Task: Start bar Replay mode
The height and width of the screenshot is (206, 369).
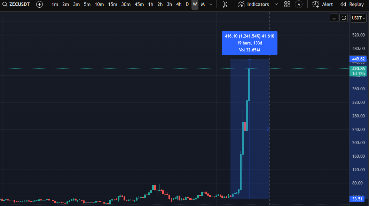Action: (352, 5)
